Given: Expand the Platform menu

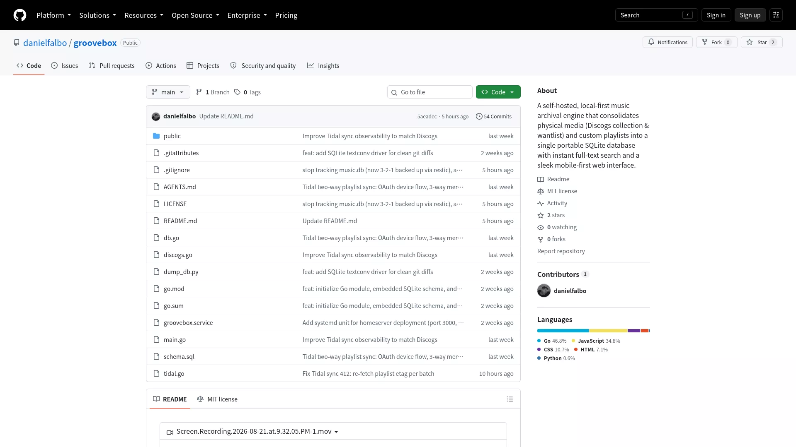Looking at the screenshot, I should coord(53,15).
